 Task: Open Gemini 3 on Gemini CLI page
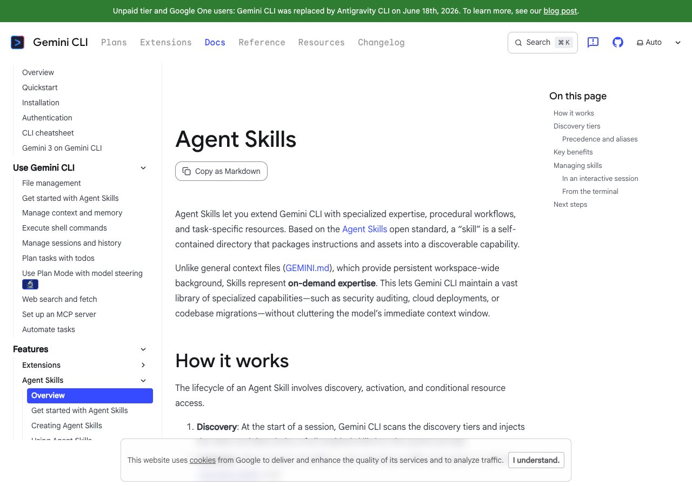[62, 148]
